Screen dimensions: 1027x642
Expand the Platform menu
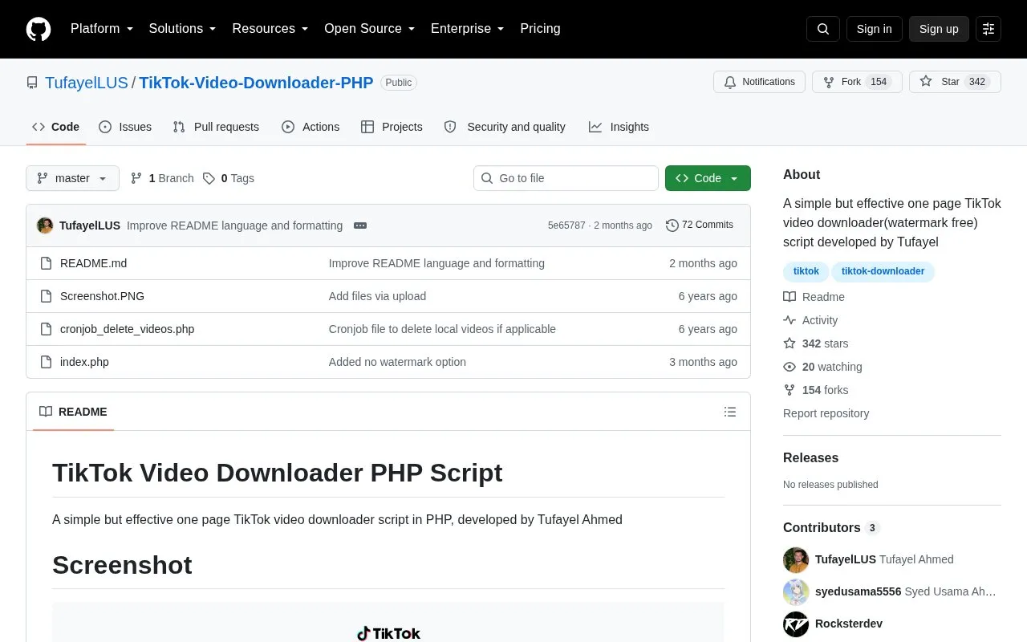(x=102, y=29)
